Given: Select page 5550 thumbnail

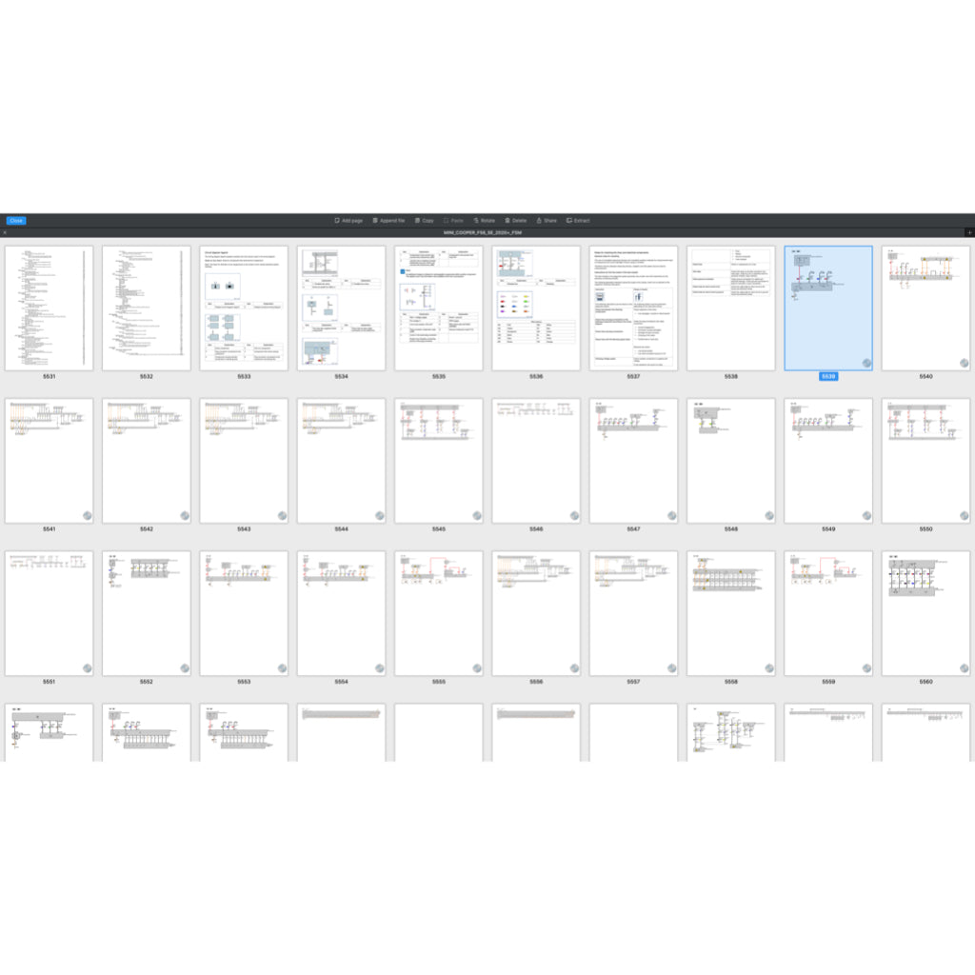Looking at the screenshot, I should point(925,461).
